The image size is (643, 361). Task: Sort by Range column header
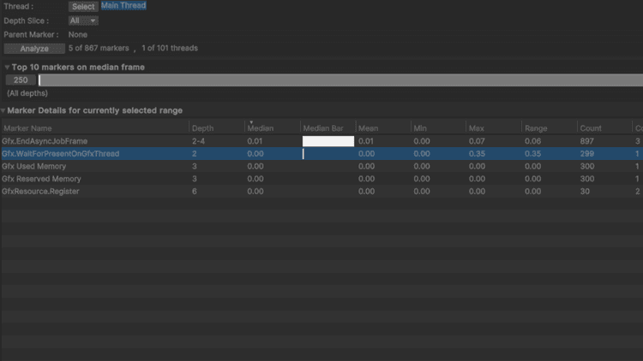pyautogui.click(x=536, y=128)
